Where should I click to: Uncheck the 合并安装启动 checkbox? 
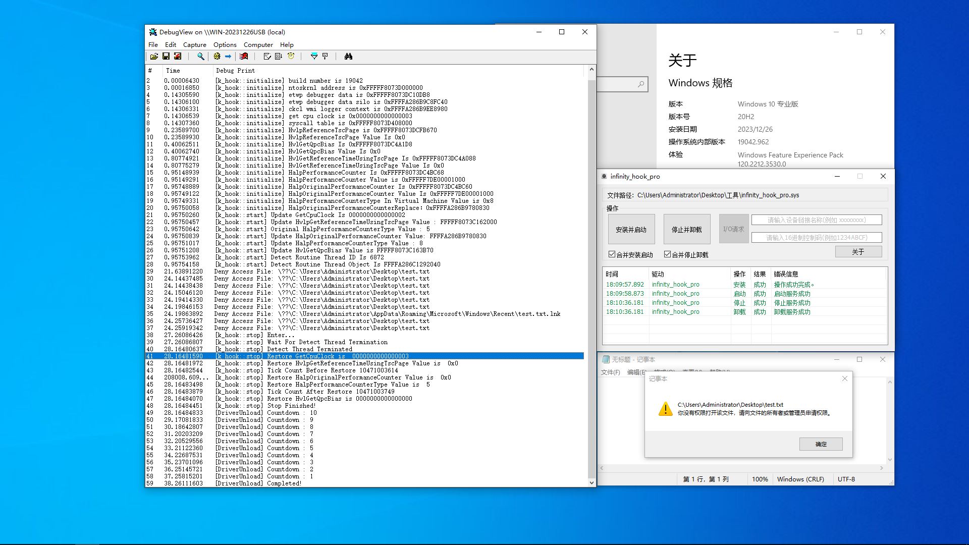(x=612, y=254)
